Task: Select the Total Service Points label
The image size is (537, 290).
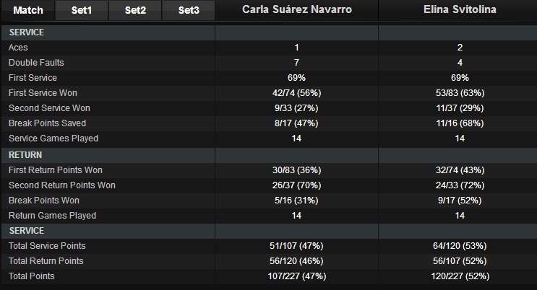Action: point(47,246)
